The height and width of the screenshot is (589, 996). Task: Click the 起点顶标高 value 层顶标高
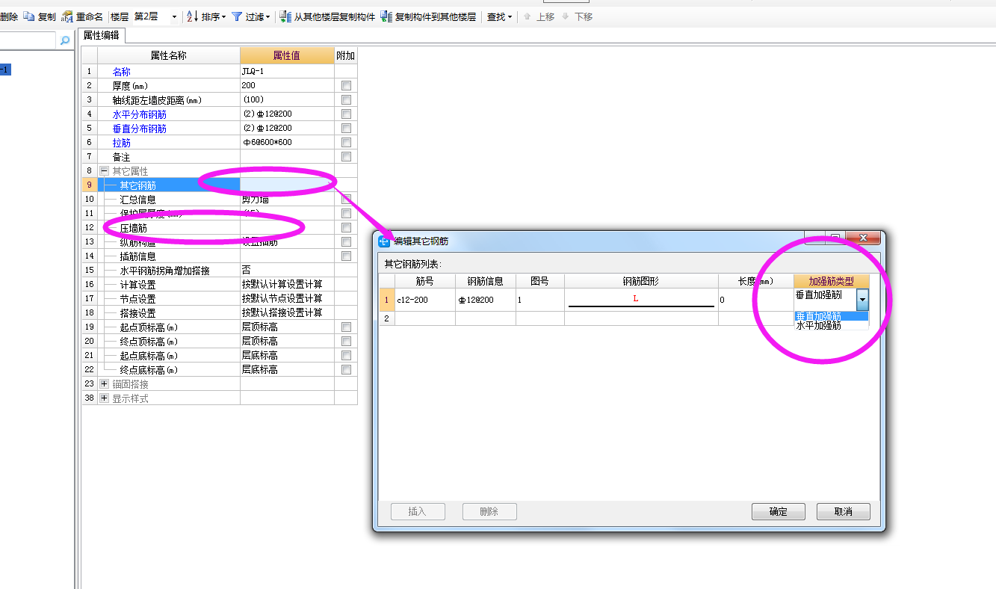287,327
